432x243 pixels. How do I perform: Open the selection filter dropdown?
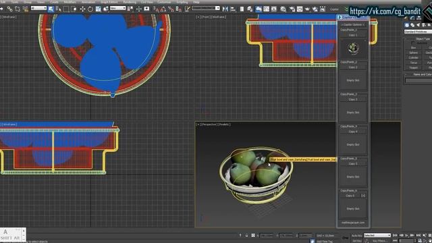point(38,8)
